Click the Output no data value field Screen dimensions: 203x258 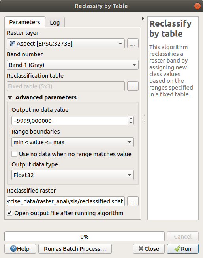(70, 120)
